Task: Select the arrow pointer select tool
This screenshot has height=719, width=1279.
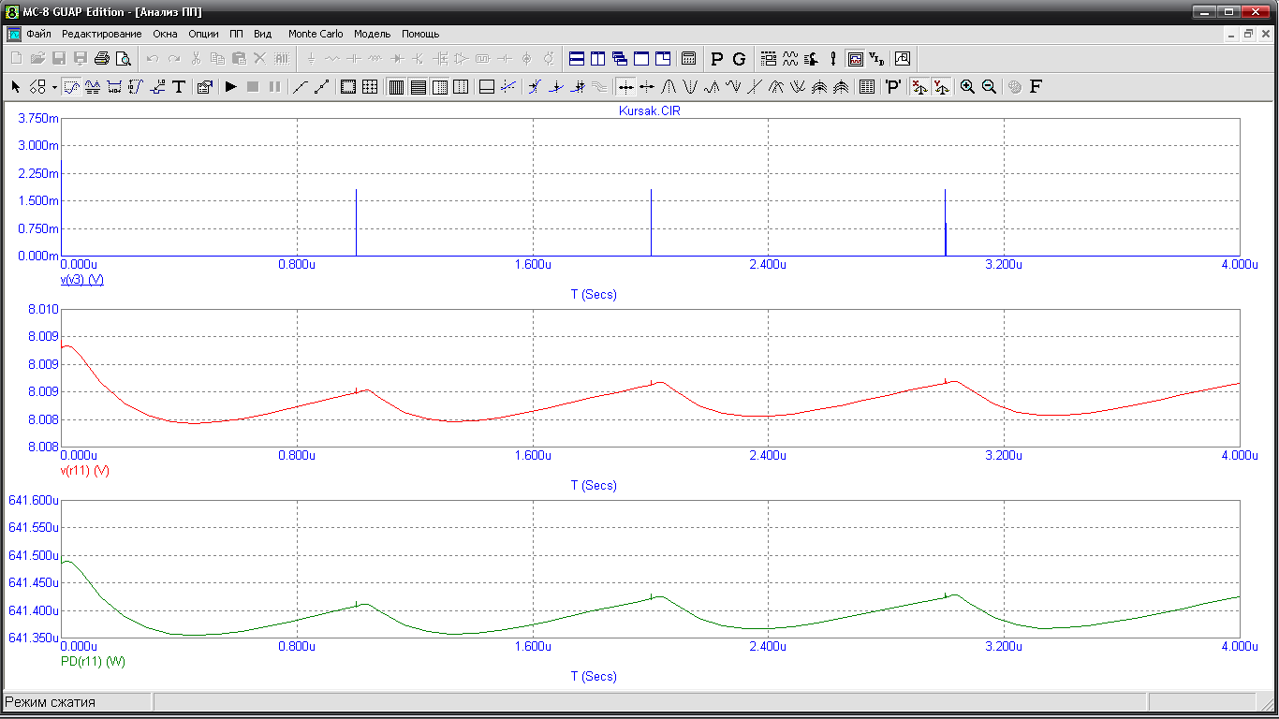Action: 16,86
